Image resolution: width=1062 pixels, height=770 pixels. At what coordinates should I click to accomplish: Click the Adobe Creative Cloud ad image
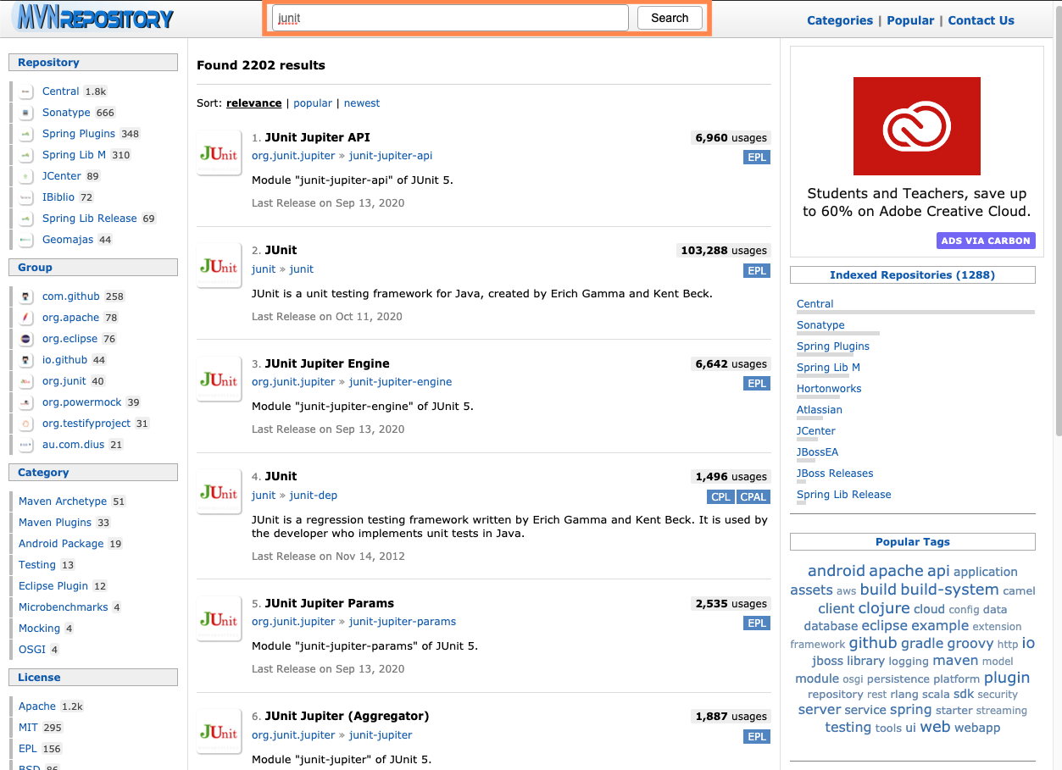pyautogui.click(x=916, y=126)
